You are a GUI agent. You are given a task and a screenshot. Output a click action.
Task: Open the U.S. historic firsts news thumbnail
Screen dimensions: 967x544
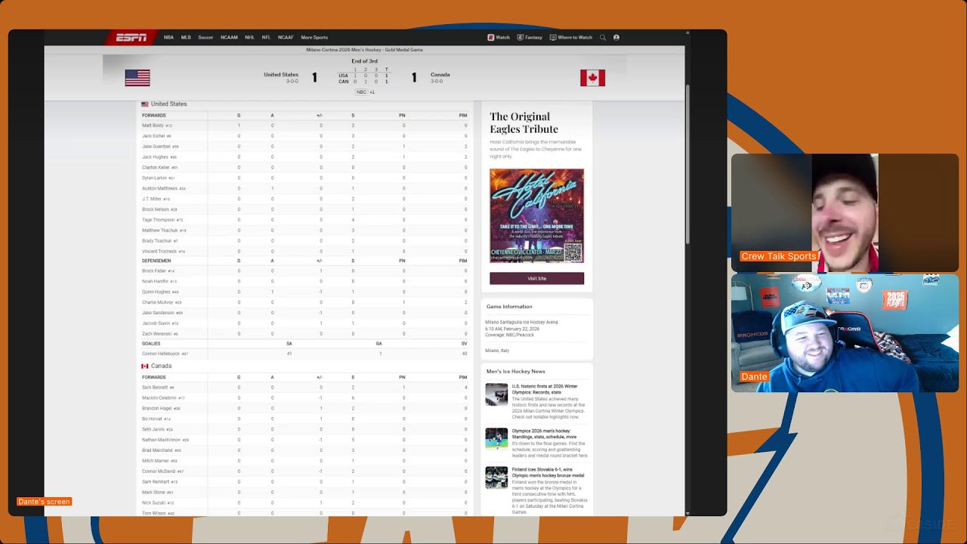[496, 394]
